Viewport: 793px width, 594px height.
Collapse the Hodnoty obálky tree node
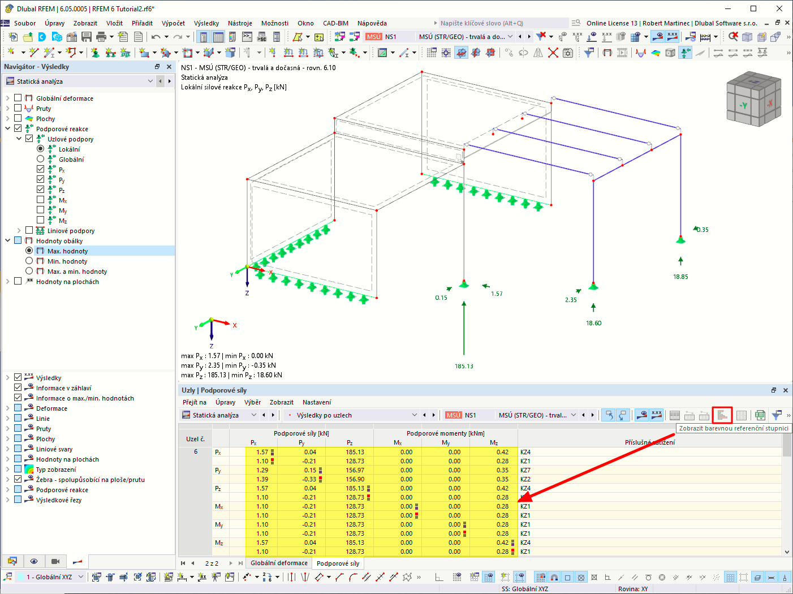pyautogui.click(x=7, y=240)
